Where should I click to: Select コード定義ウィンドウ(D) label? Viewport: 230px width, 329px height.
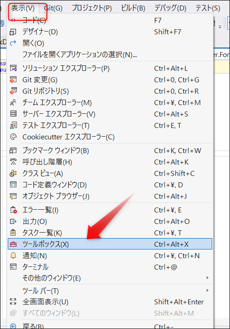54,185
